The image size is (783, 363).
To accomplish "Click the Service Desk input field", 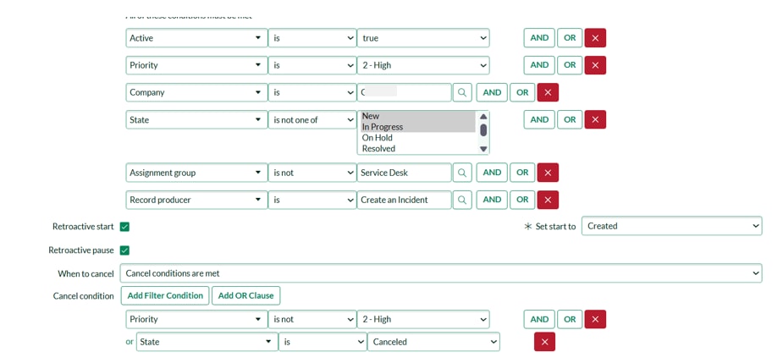I will coord(405,173).
